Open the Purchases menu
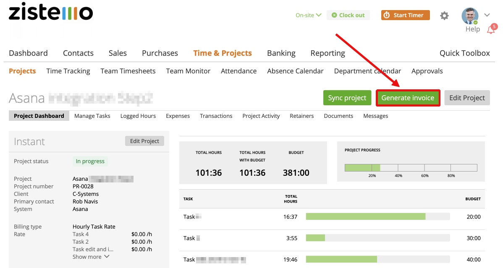Image resolution: width=503 pixels, height=268 pixels. tap(160, 53)
